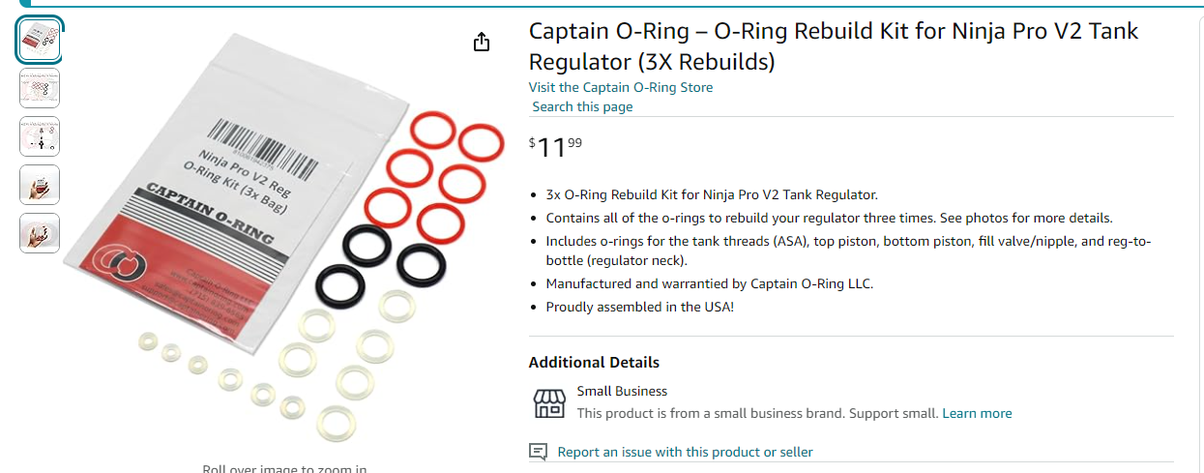Select the fifth thumbnail of hand holding o-rings
The image size is (1204, 473).
pyautogui.click(x=40, y=233)
